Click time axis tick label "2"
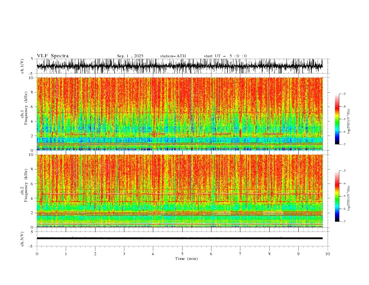 [x=95, y=254]
